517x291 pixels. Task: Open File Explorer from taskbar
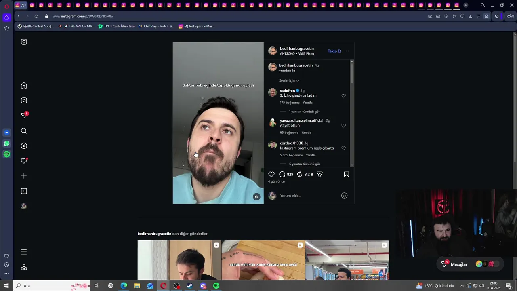click(x=137, y=286)
